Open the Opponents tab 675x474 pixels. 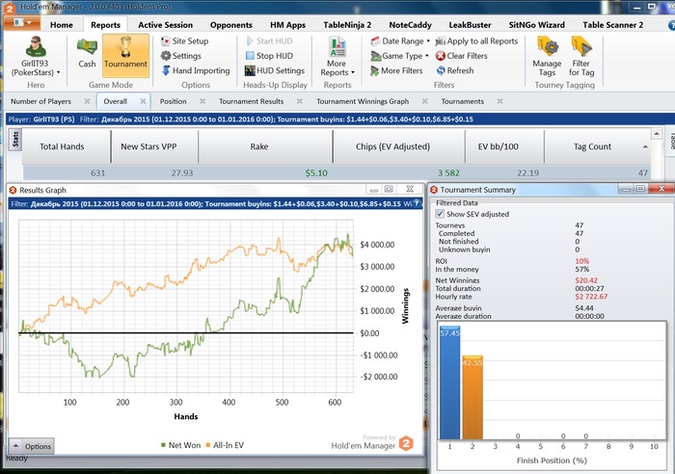pyautogui.click(x=231, y=25)
